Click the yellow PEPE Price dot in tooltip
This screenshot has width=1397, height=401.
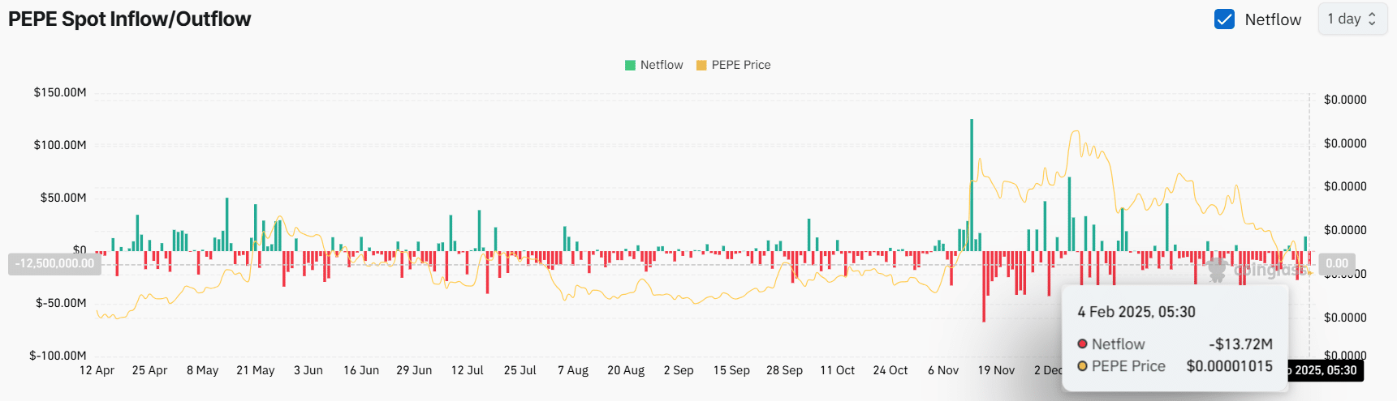(1082, 366)
